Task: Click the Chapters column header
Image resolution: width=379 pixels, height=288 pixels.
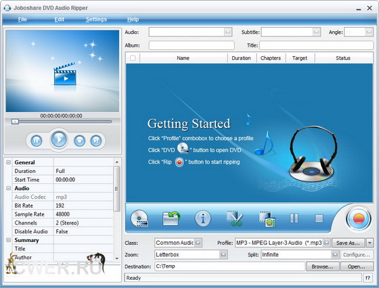Action: (271, 58)
